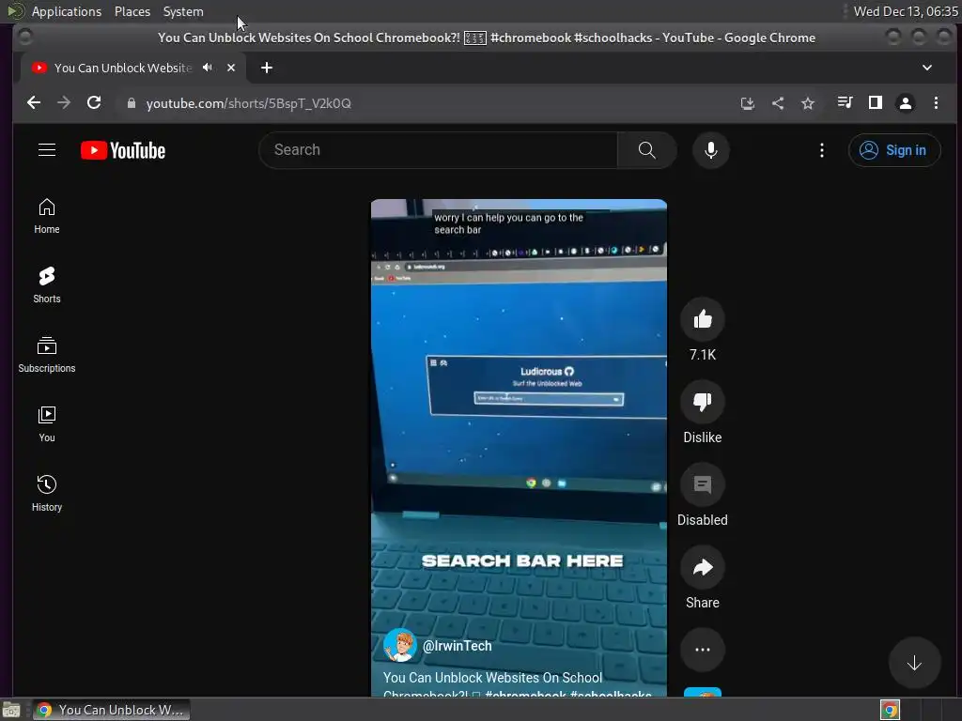Open History in the sidebar

(x=47, y=494)
